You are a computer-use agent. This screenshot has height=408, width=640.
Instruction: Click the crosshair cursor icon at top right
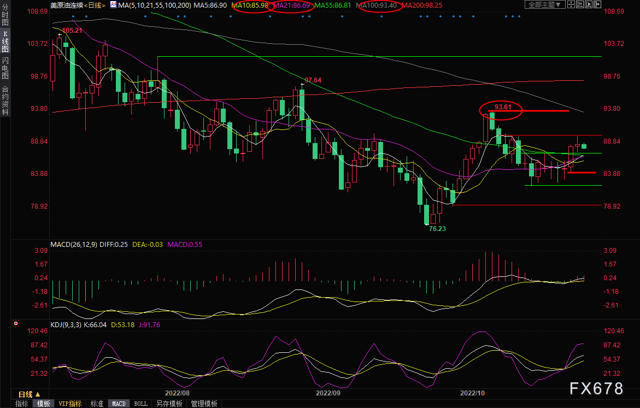tap(571, 4)
